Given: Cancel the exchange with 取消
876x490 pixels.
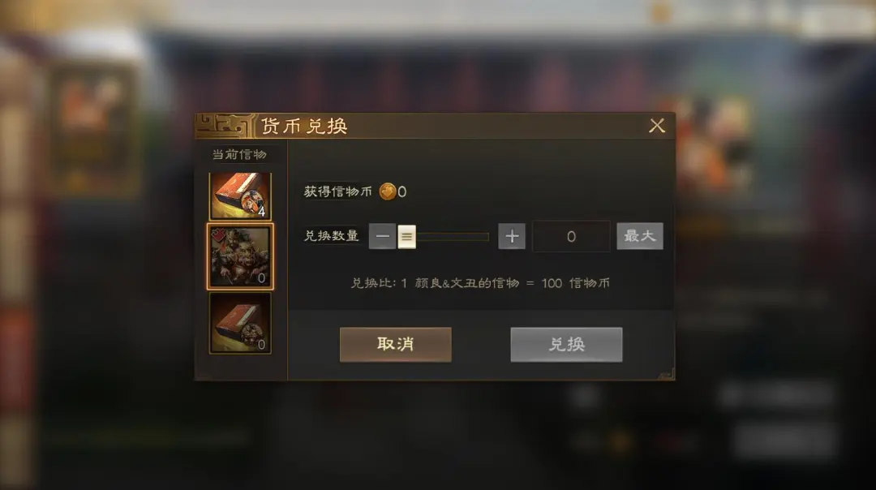Looking at the screenshot, I should tap(396, 344).
